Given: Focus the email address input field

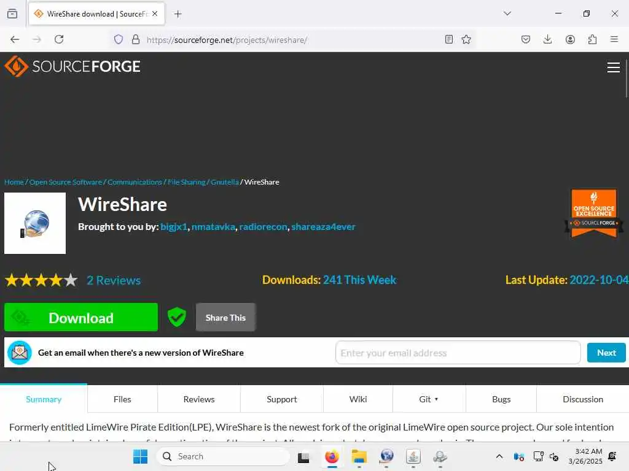Looking at the screenshot, I should pyautogui.click(x=458, y=353).
